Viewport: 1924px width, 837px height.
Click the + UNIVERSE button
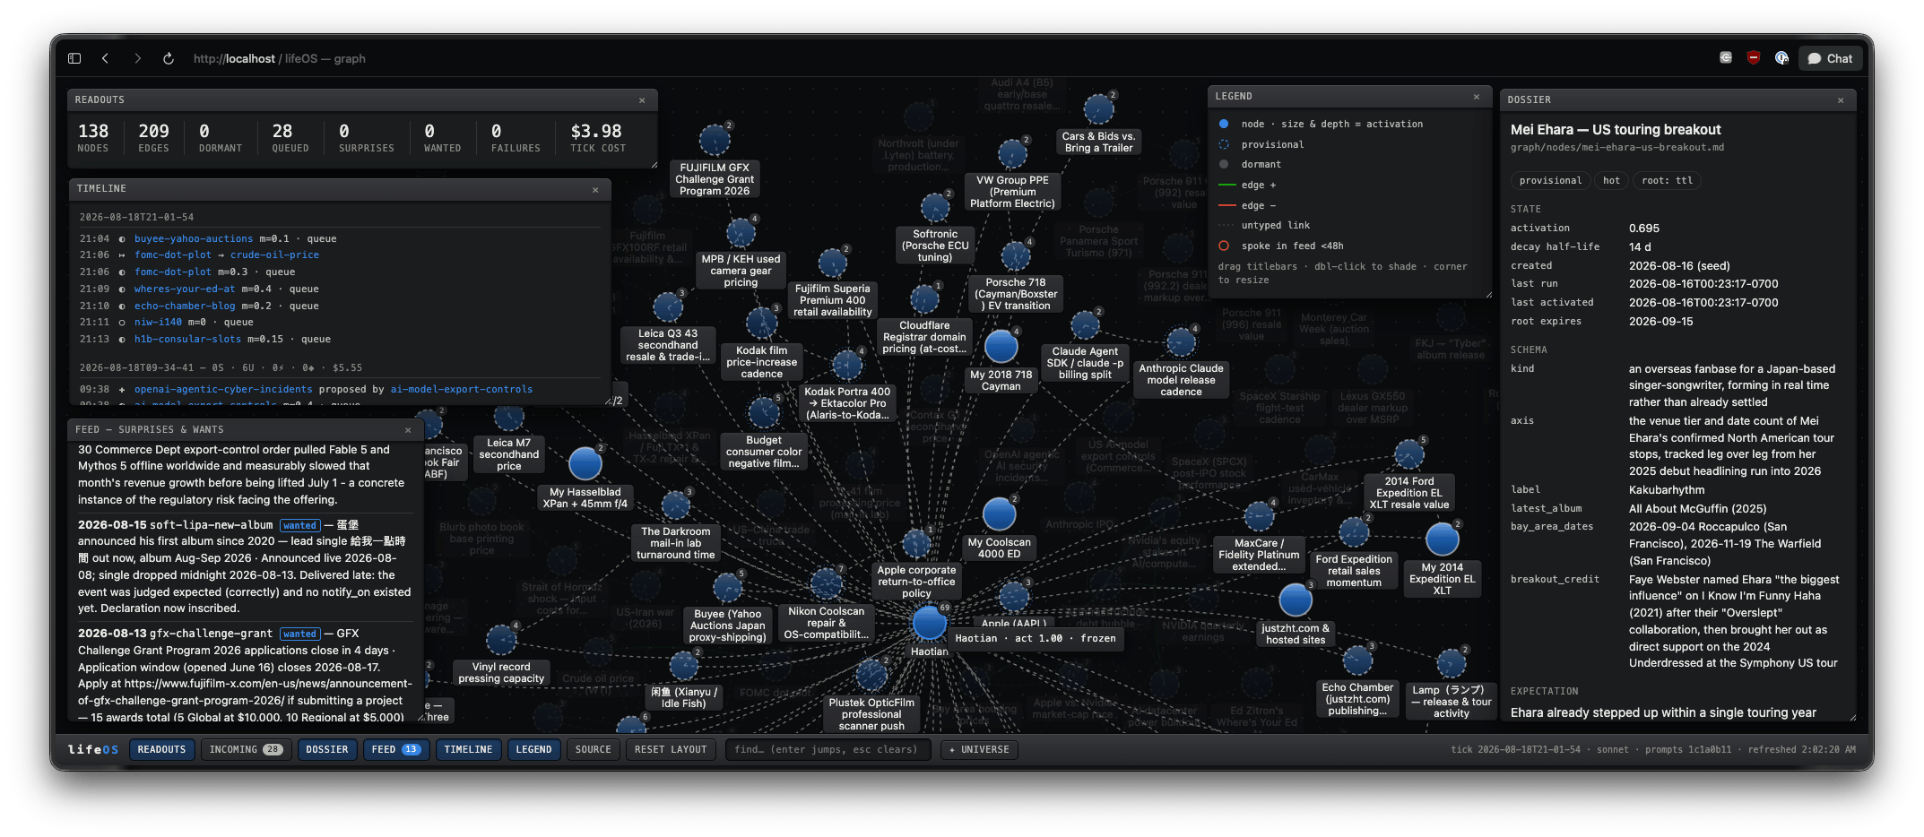coord(979,749)
